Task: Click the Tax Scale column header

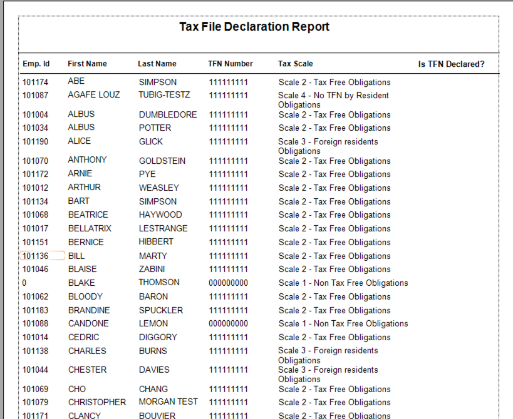Action: pos(295,64)
